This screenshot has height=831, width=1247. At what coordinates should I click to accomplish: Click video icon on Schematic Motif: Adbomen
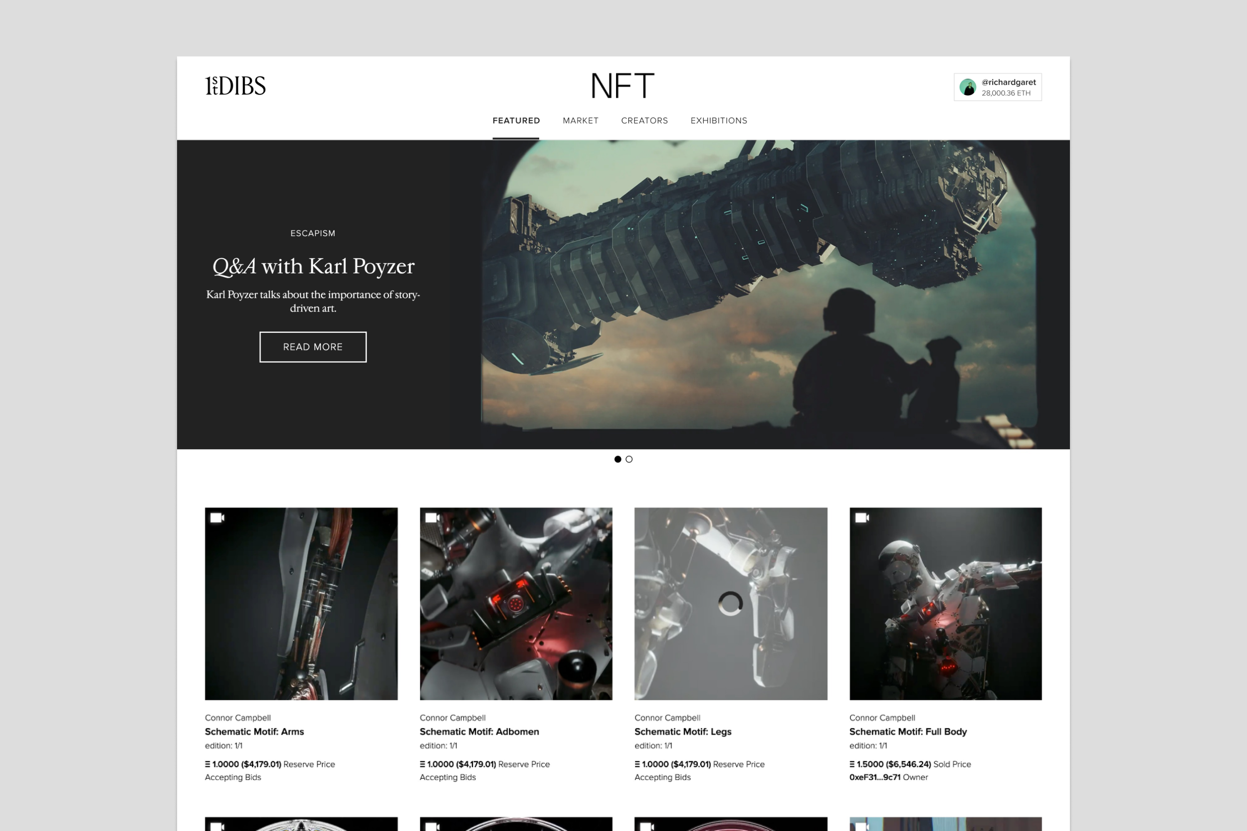click(432, 518)
